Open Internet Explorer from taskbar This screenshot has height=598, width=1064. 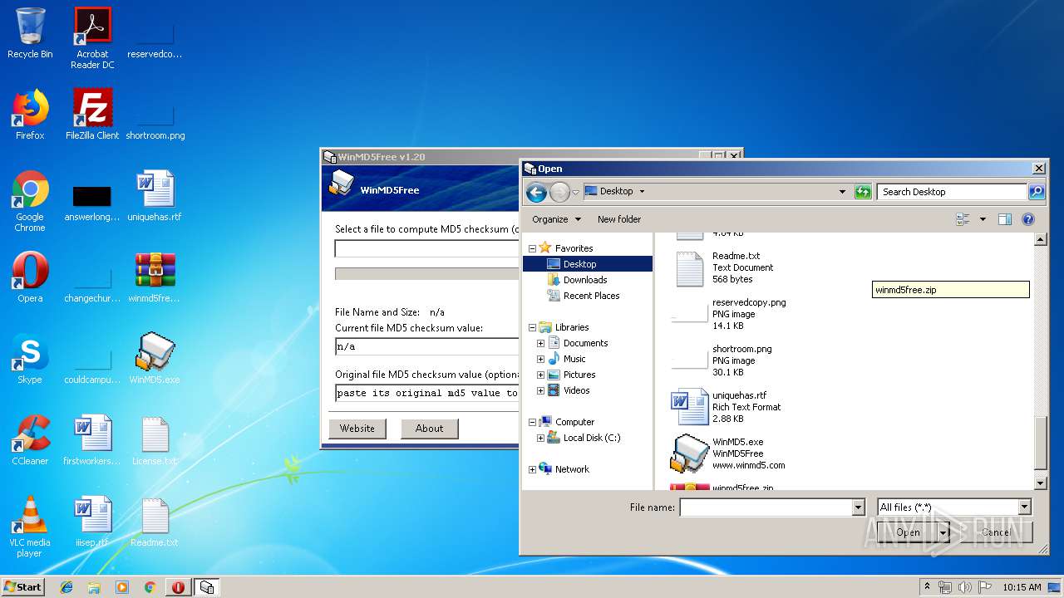pyautogui.click(x=66, y=587)
